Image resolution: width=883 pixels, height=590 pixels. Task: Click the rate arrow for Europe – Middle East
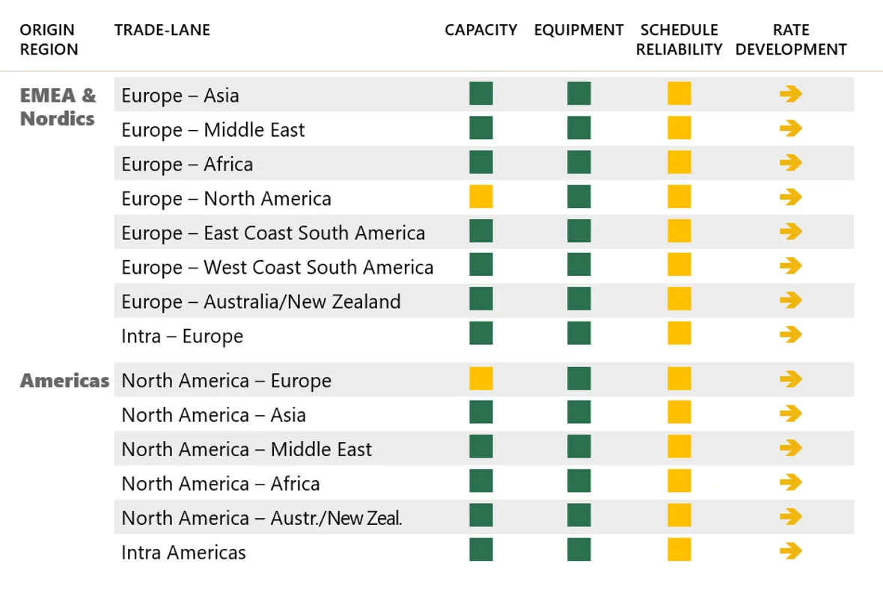click(790, 129)
